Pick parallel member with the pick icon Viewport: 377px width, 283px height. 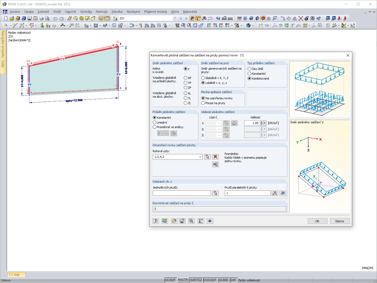(275, 193)
